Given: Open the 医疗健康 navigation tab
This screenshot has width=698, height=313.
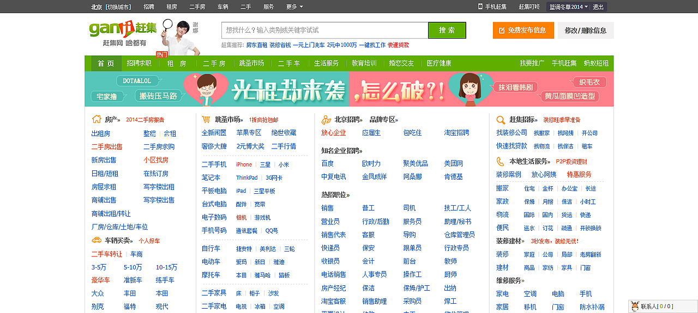Looking at the screenshot, I should point(439,63).
